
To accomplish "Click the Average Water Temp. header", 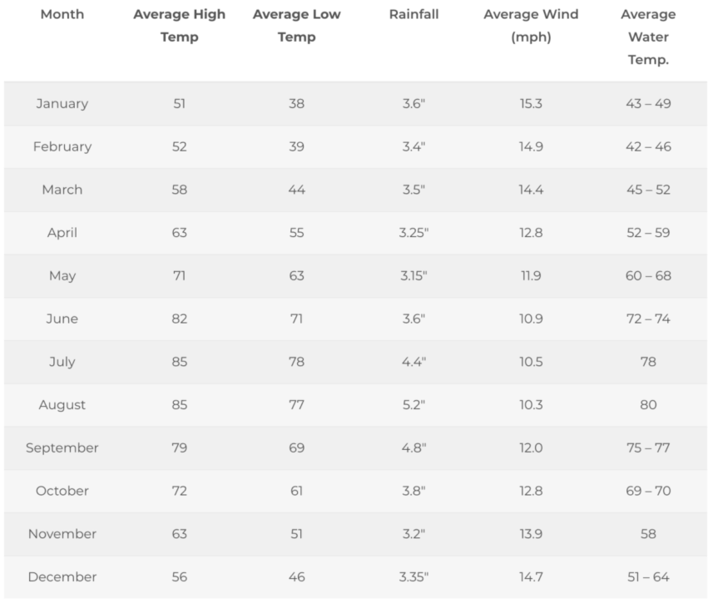I will [648, 37].
